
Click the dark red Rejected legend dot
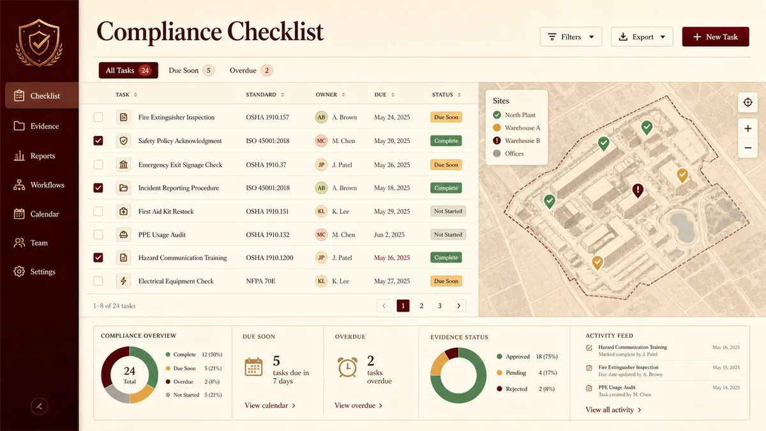499,389
